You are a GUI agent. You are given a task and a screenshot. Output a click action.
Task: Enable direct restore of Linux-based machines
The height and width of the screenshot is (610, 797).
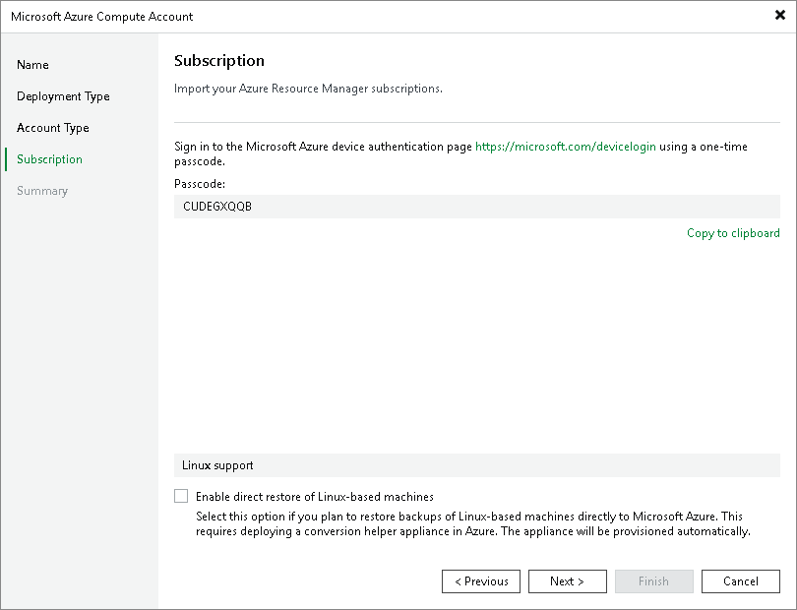pos(181,496)
